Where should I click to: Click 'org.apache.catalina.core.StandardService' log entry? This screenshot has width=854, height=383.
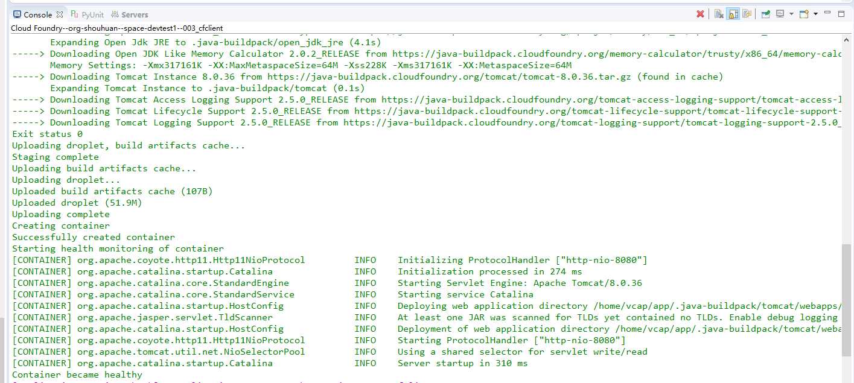tap(186, 294)
